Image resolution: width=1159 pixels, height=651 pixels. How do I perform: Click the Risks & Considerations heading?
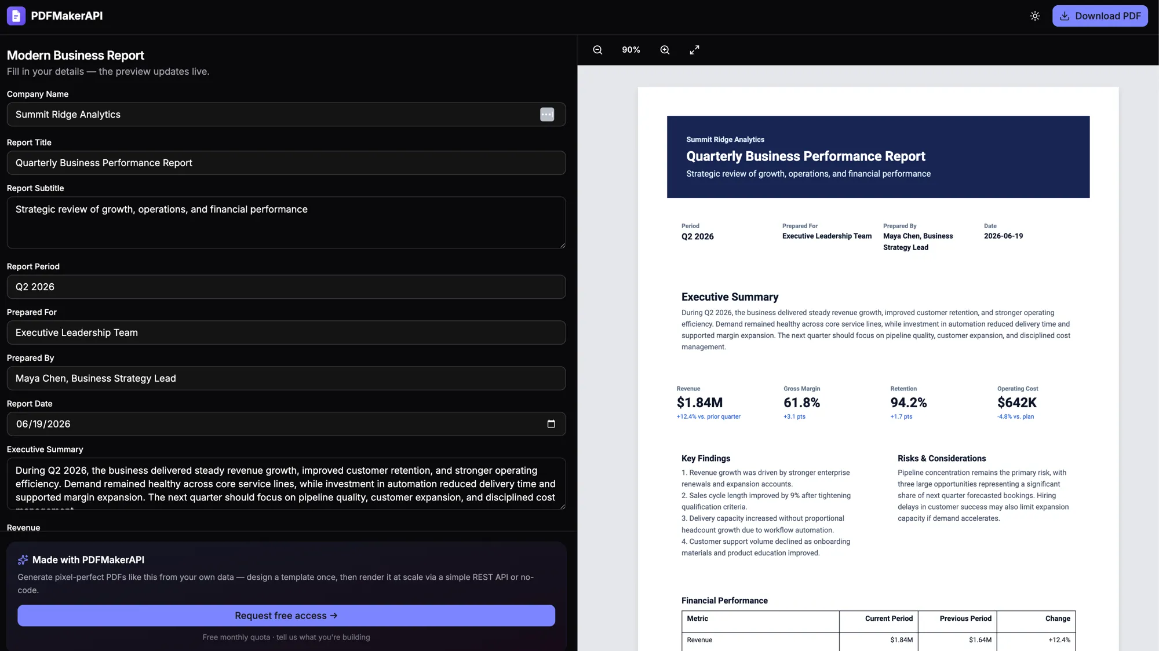[942, 458]
